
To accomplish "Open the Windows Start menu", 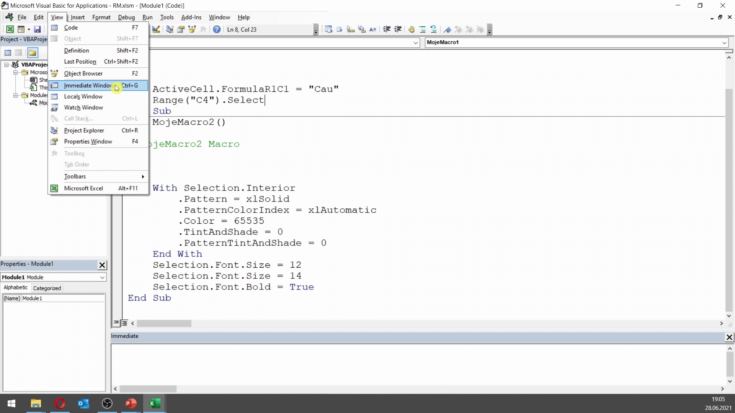I will coord(11,403).
